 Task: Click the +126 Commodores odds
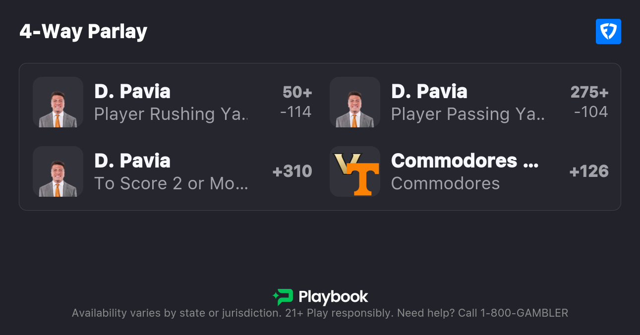(x=589, y=171)
